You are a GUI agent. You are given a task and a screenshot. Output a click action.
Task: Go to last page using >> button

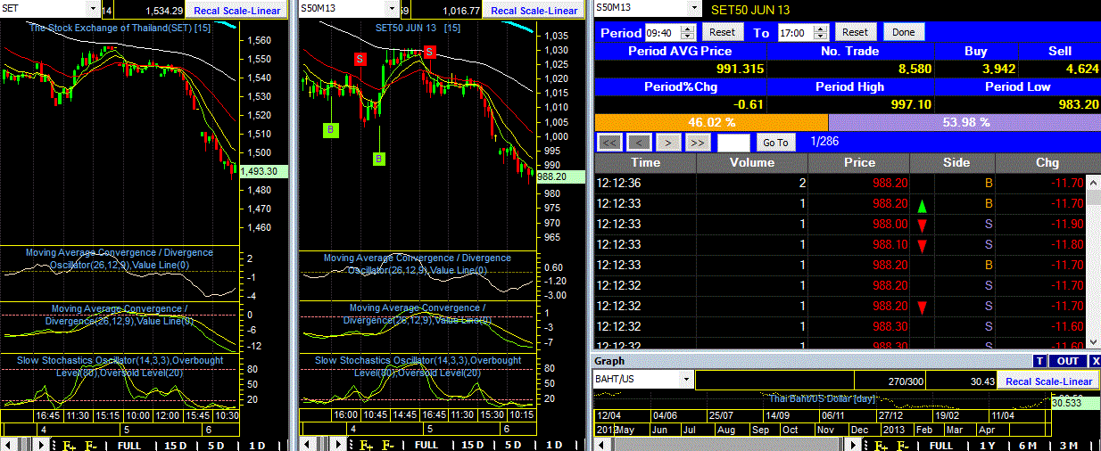697,142
